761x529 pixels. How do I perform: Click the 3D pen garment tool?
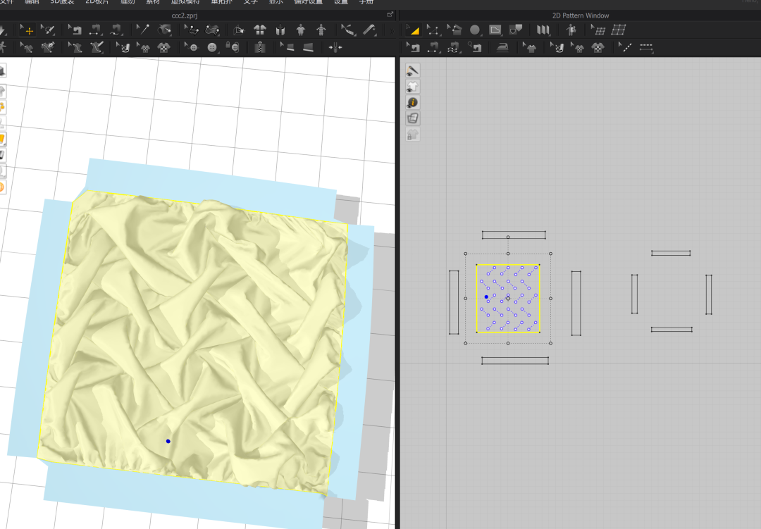pyautogui.click(x=48, y=48)
